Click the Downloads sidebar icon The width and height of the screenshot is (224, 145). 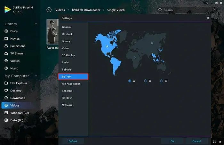6,98
